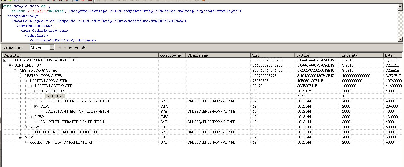Select the FAST DUAL row
This screenshot has width=404, height=167.
[x=54, y=96]
